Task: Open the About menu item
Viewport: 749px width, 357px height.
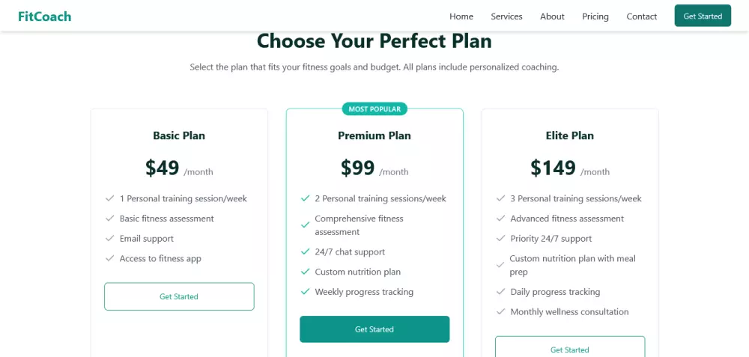Action: click(552, 16)
